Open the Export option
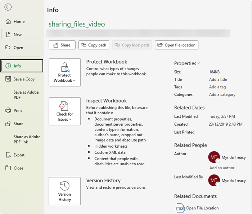Screen dimensions: 252x214 click(22, 155)
